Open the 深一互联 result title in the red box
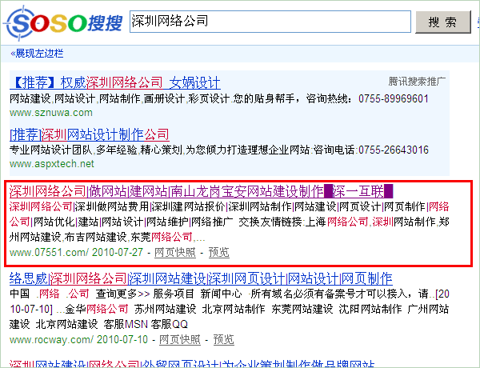This screenshot has width=480, height=368. tap(200, 191)
